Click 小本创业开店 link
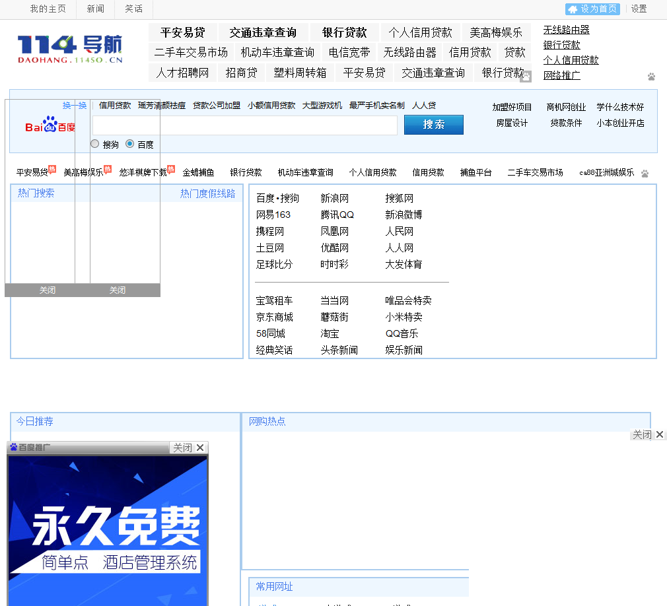Image resolution: width=667 pixels, height=606 pixels. click(620, 123)
